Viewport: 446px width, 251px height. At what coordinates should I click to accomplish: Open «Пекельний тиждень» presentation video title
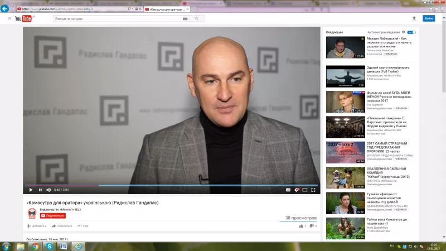click(x=386, y=122)
